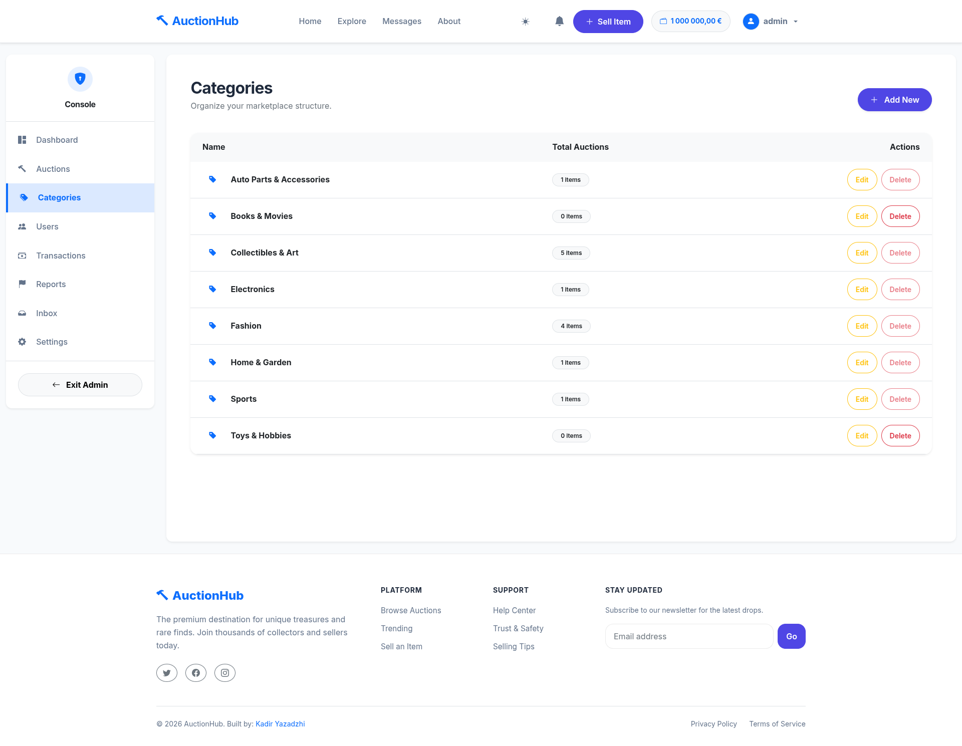Click the wallet balance 1 000 000,00 €
Screen dimensions: 962x746
[x=690, y=21]
